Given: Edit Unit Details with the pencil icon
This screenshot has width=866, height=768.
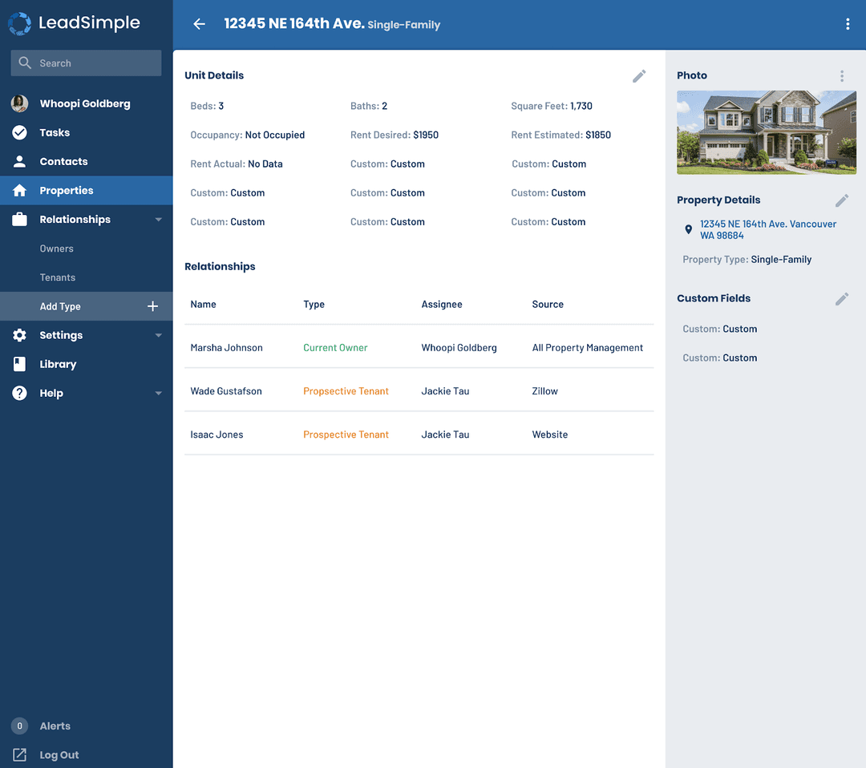Looking at the screenshot, I should [639, 75].
